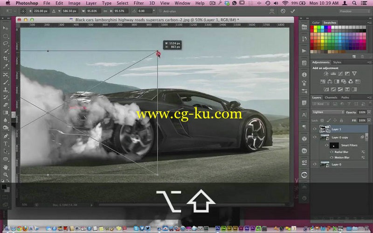Toggle relative positioning triangle icon
This screenshot has width=373, height=233.
(54, 11)
